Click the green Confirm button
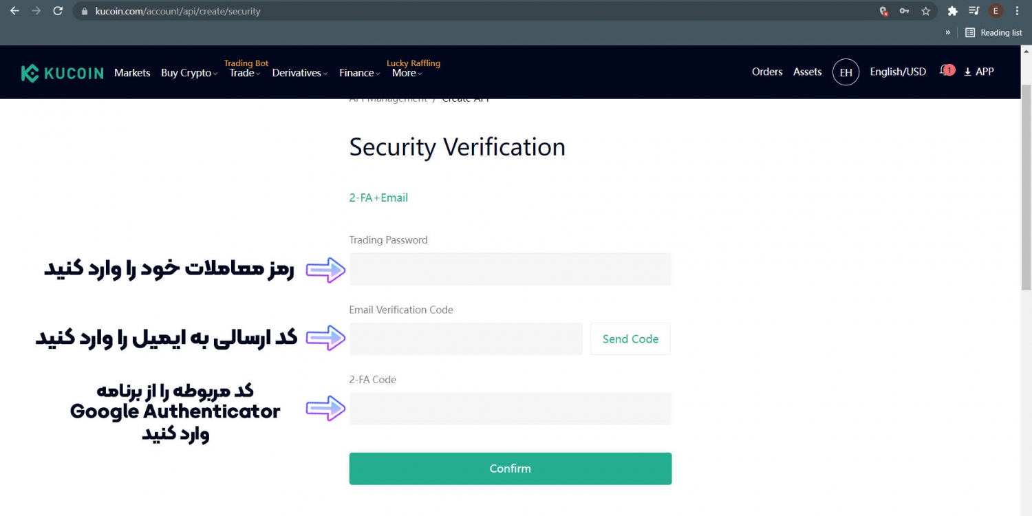Viewport: 1032px width, 516px height. [x=510, y=469]
